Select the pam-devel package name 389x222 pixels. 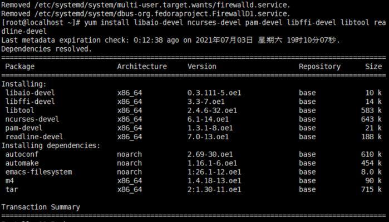[x=24, y=128]
